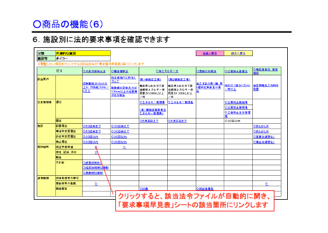Viewport: 328px width, 233px height.
Task: Click the ○20日以内 cell text
Action: click(232, 121)
